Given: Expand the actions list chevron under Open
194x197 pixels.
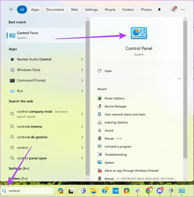Looking at the screenshot, I should [x=179, y=79].
